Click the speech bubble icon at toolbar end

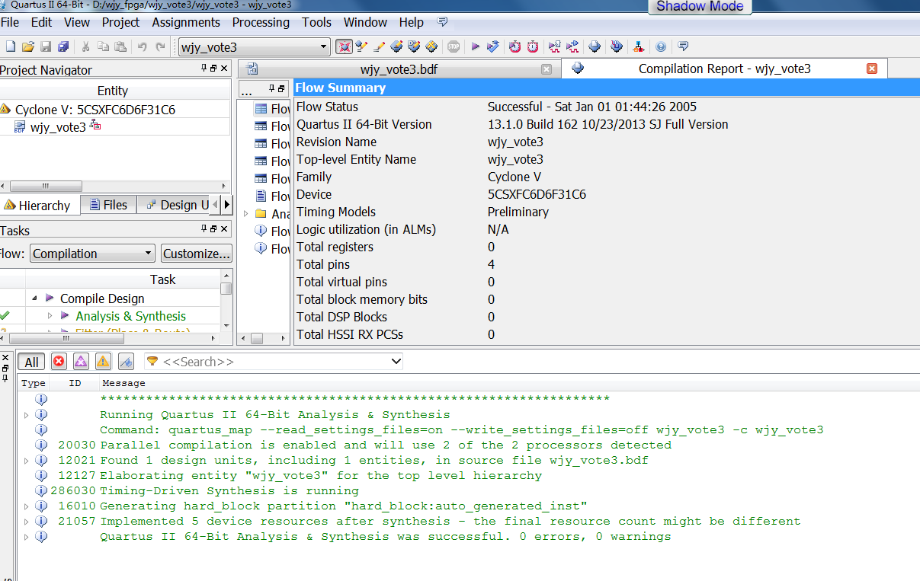point(684,47)
